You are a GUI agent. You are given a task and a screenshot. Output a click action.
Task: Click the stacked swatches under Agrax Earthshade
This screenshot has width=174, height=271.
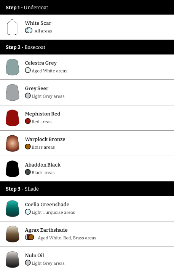coord(30,237)
